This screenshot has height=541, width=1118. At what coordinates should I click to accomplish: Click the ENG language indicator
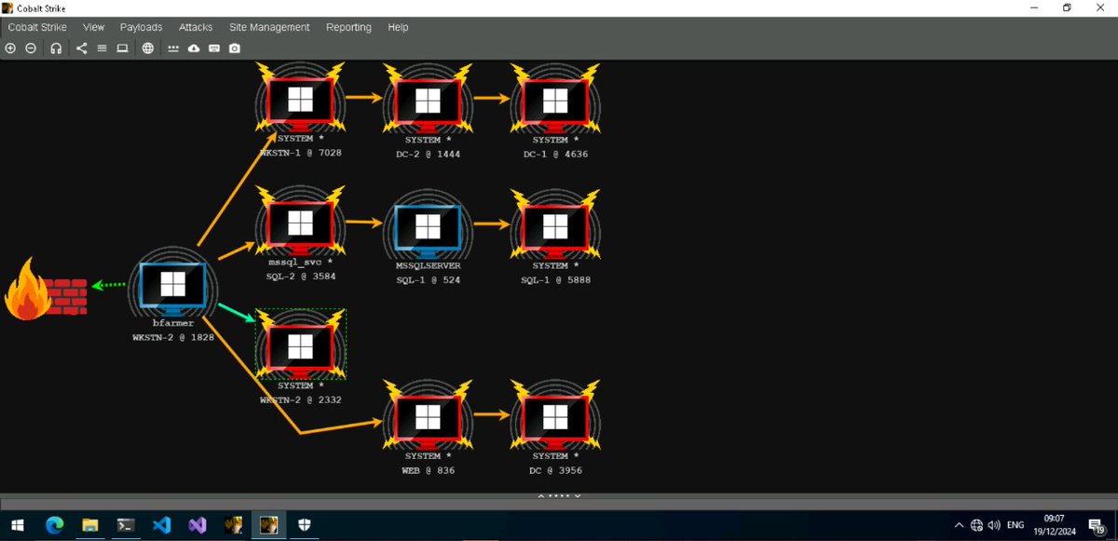pos(1016,525)
